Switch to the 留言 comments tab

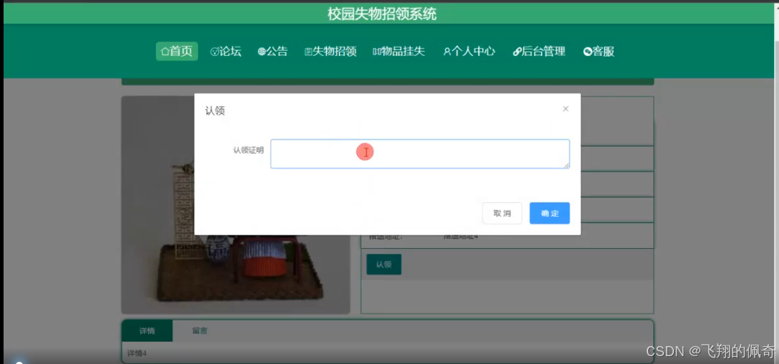click(x=199, y=330)
